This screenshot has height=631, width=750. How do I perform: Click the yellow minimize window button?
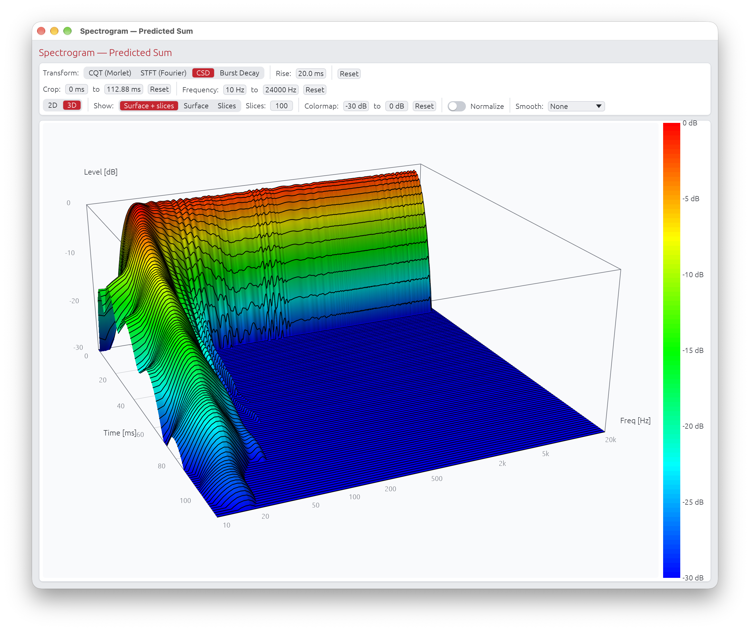[54, 31]
